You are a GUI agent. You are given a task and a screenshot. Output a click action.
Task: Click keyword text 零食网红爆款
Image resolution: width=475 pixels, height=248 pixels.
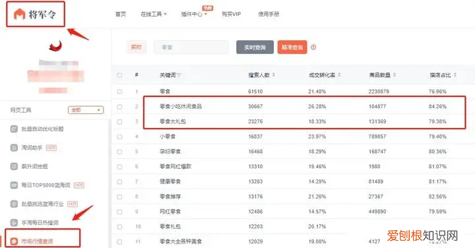click(175, 167)
